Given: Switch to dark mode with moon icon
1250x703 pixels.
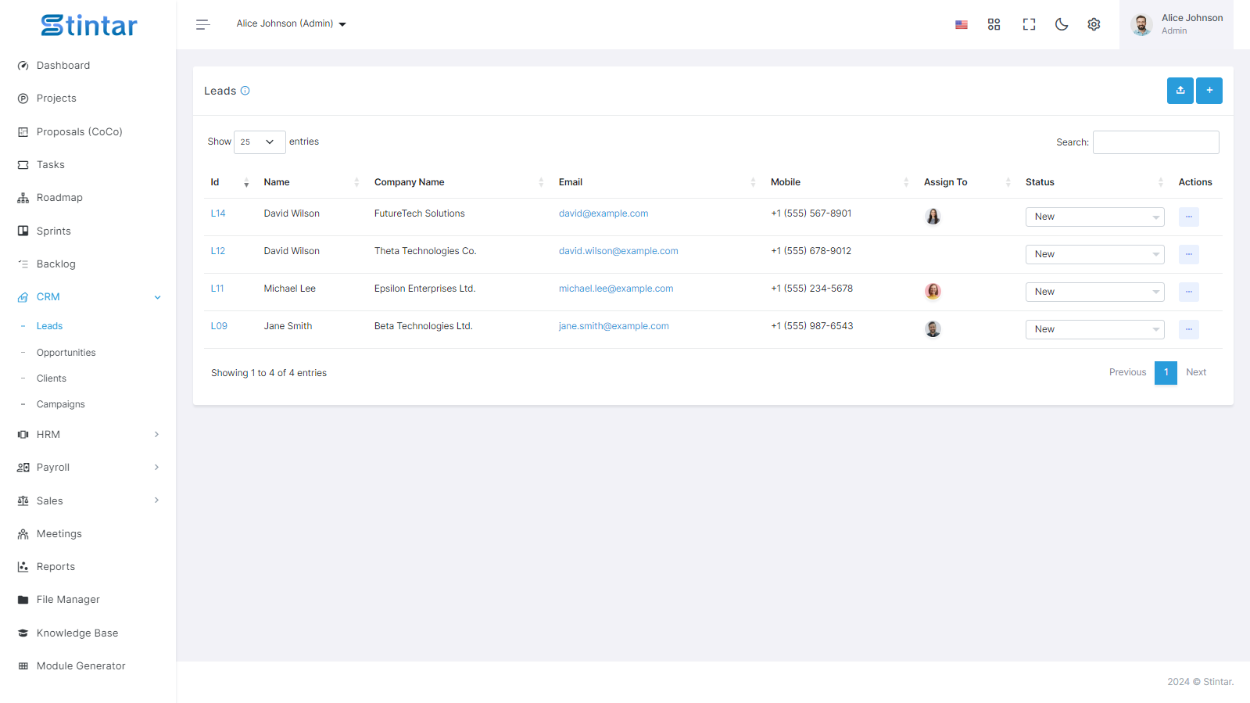Looking at the screenshot, I should [x=1062, y=24].
